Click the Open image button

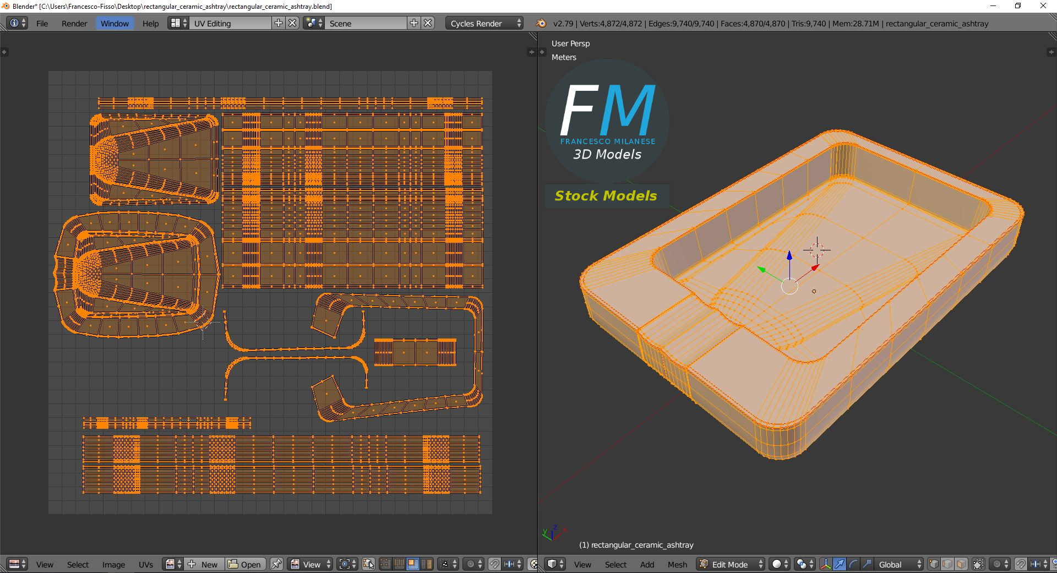point(245,564)
